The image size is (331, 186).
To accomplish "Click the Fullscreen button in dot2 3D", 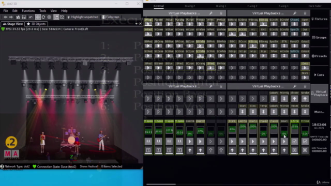I will tap(111, 17).
